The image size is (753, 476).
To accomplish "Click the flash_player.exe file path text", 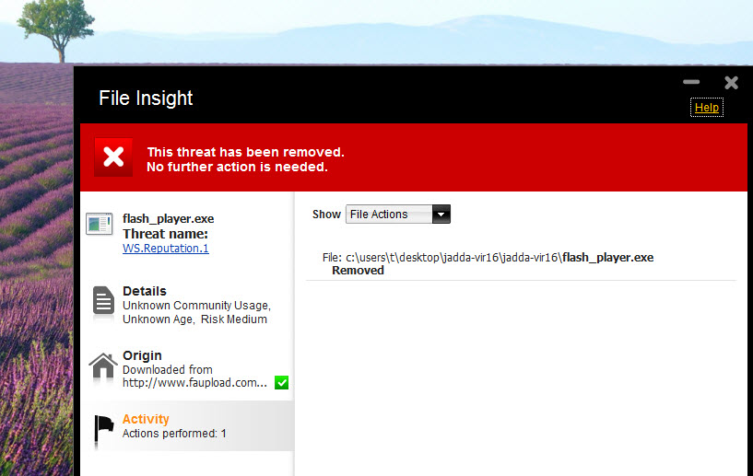I will pyautogui.click(x=488, y=257).
